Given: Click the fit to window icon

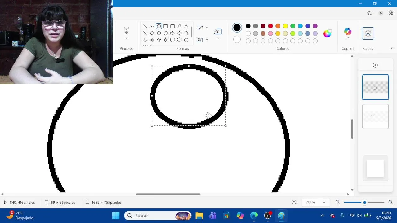Looking at the screenshot, I should pyautogui.click(x=294, y=202).
